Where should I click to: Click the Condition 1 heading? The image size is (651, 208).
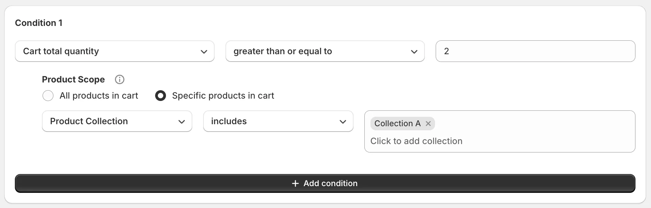click(39, 23)
